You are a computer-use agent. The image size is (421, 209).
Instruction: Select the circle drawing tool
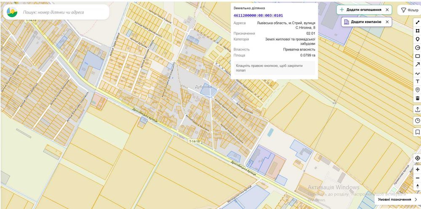tap(417, 48)
